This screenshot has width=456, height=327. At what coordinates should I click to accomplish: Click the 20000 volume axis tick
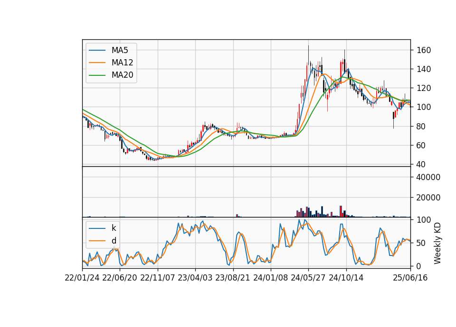click(x=428, y=198)
